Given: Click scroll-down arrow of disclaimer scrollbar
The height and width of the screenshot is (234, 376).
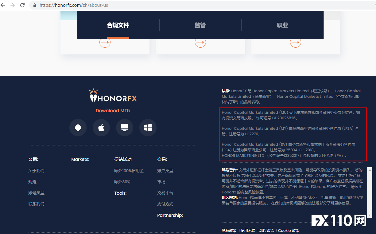Looking at the screenshot, I should point(370,215).
